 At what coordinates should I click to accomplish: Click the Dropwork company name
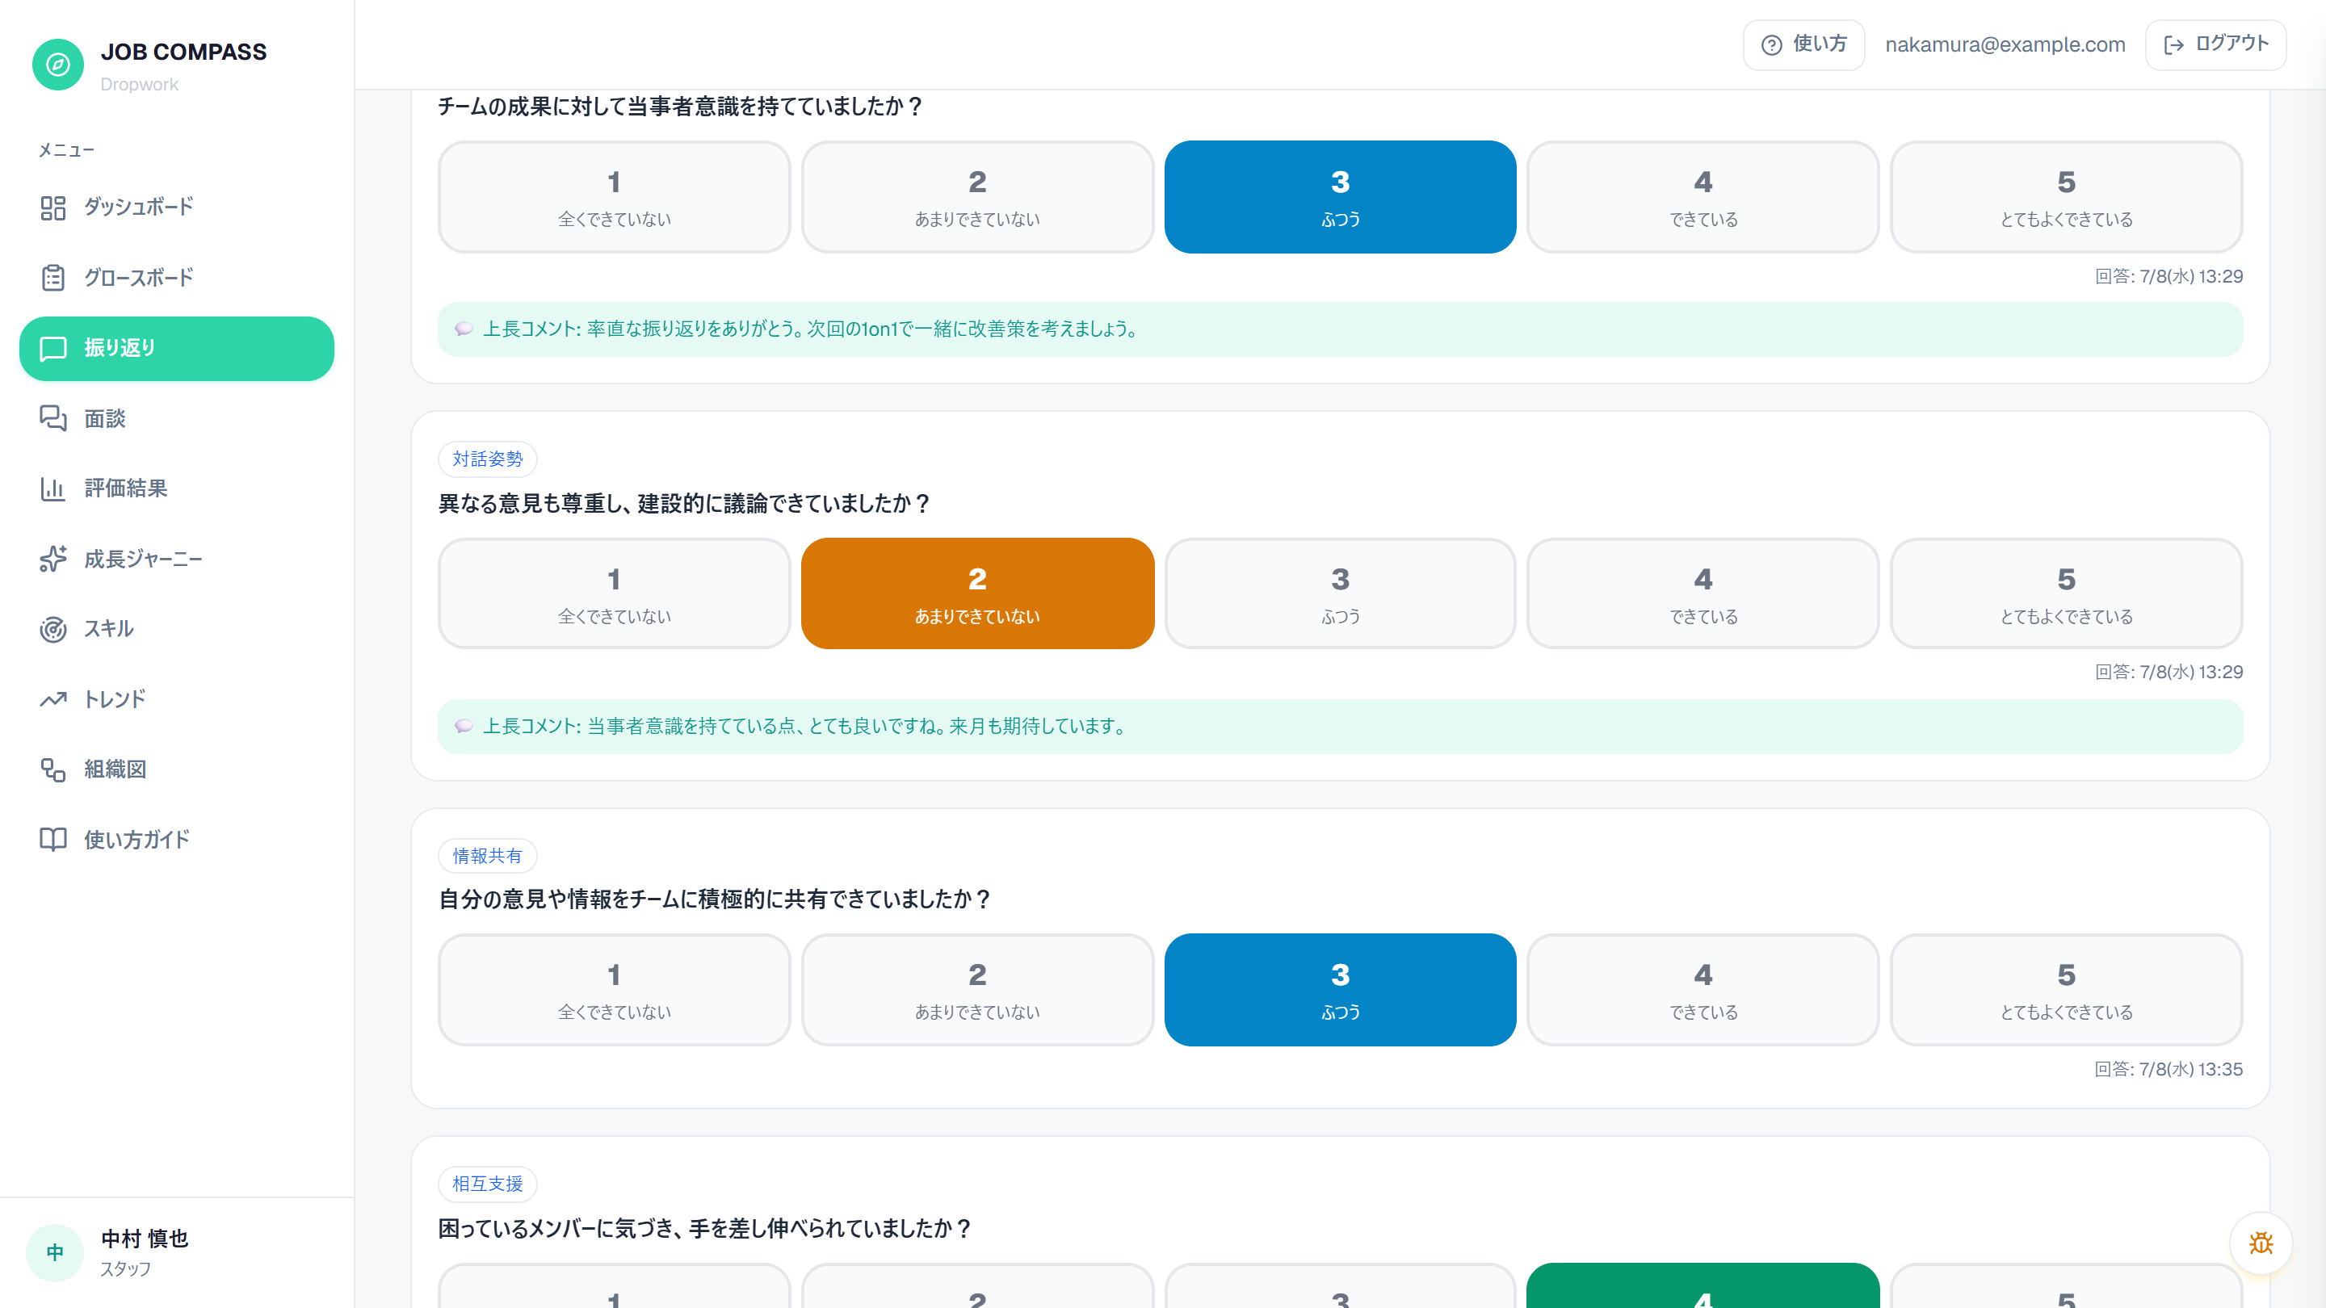coord(139,84)
